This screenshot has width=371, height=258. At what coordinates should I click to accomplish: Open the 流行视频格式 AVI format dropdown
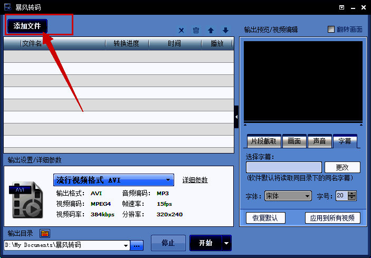point(114,180)
